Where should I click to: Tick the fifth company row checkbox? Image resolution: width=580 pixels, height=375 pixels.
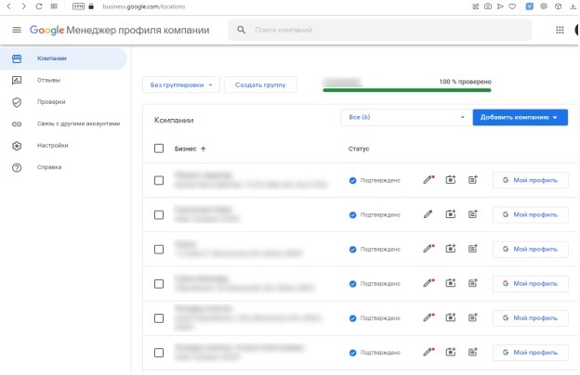pos(159,318)
